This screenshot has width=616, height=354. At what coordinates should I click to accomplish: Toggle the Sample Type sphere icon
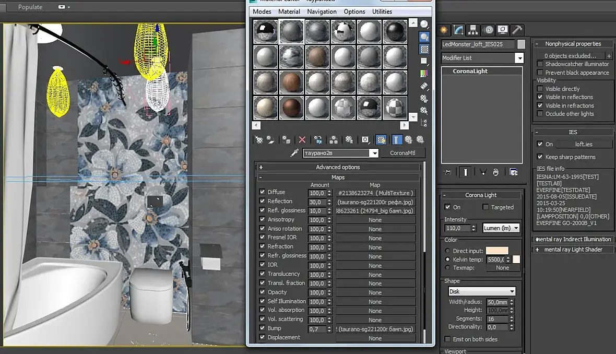click(x=424, y=24)
